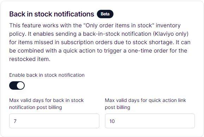Image resolution: width=204 pixels, height=137 pixels.
Task: Click 'quick action' in the description paragraph
Action: coord(79,51)
